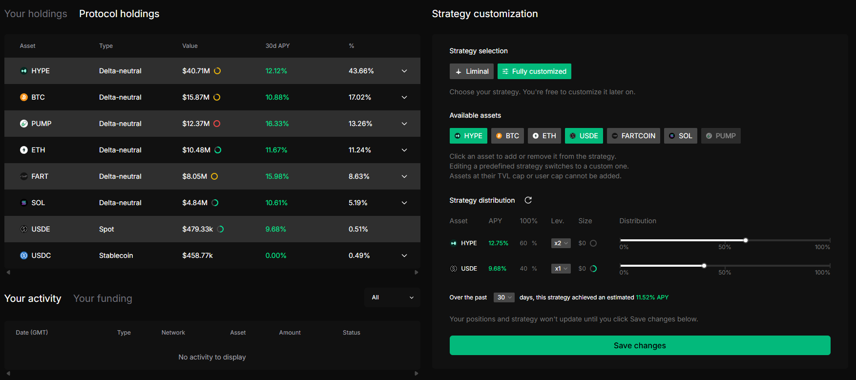Sort holdings by Value column
Viewport: 856px width, 380px height.
tap(190, 46)
